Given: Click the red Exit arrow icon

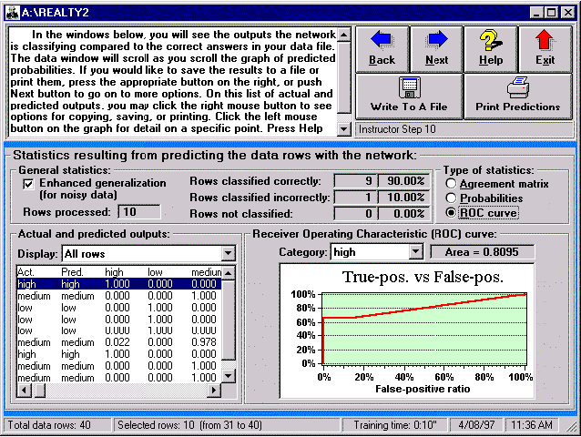Looking at the screenshot, I should (545, 40).
